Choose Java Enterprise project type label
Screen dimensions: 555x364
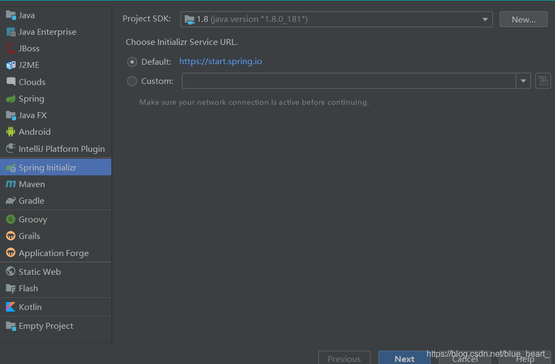(x=48, y=32)
